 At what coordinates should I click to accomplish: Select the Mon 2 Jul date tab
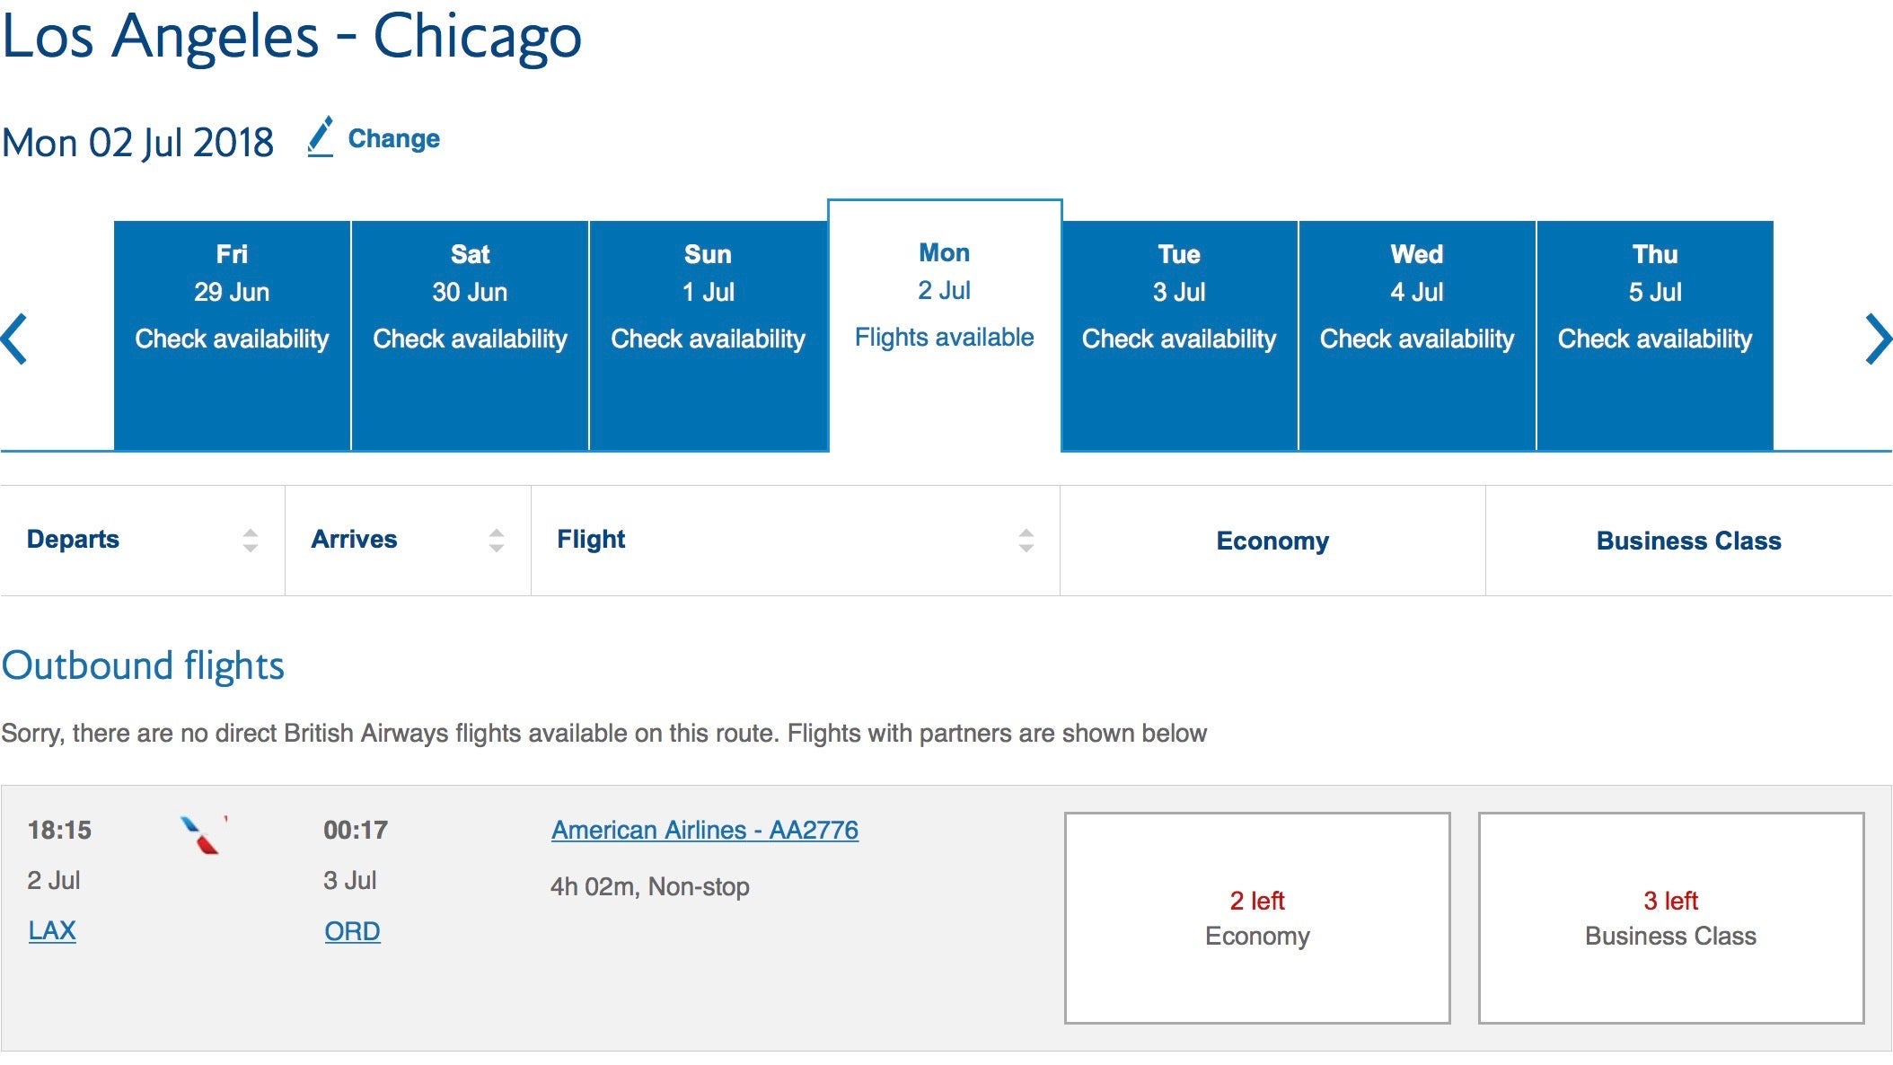944,325
